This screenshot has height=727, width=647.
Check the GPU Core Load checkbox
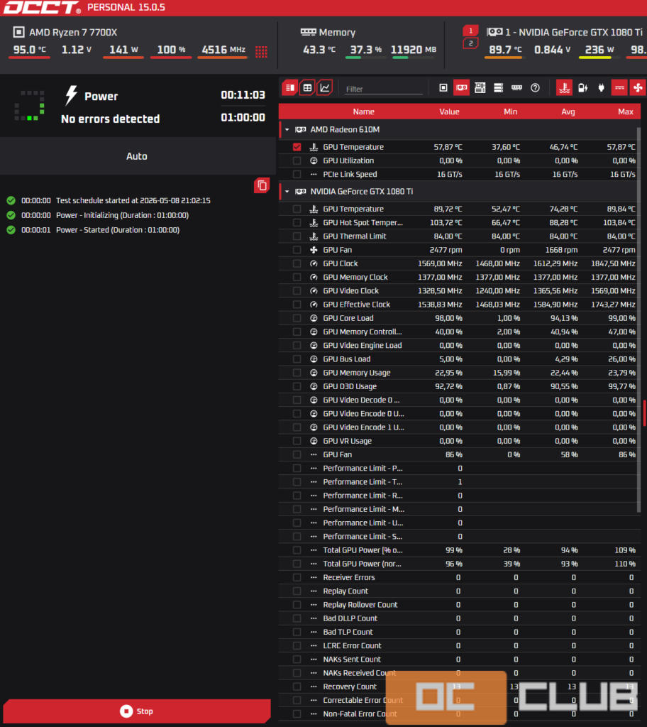(297, 318)
